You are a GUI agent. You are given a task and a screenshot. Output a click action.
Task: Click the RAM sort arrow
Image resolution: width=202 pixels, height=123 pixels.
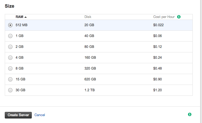tap(25, 17)
